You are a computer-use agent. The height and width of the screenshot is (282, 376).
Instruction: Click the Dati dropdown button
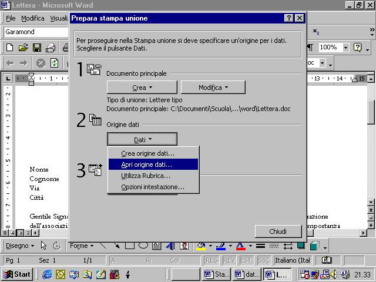(142, 139)
